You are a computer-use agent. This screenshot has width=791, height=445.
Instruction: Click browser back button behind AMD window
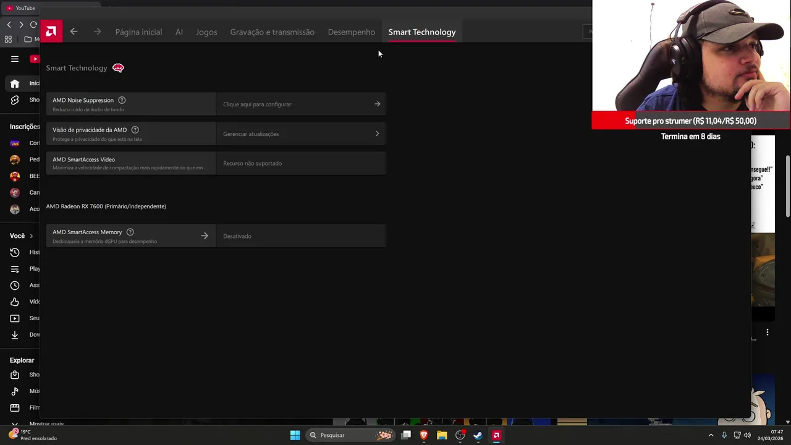(x=9, y=25)
